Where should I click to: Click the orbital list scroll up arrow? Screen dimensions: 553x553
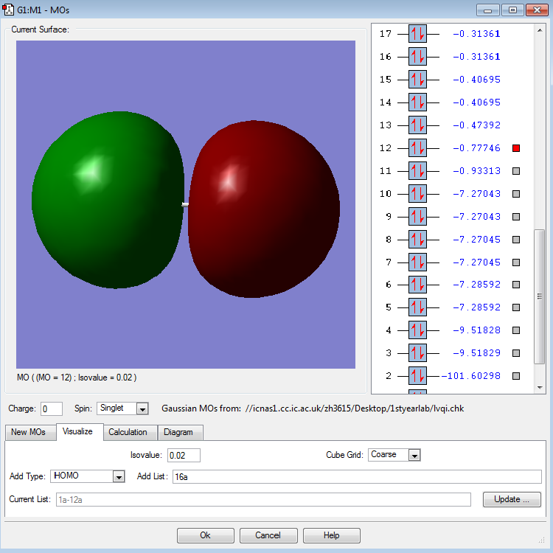pyautogui.click(x=540, y=31)
